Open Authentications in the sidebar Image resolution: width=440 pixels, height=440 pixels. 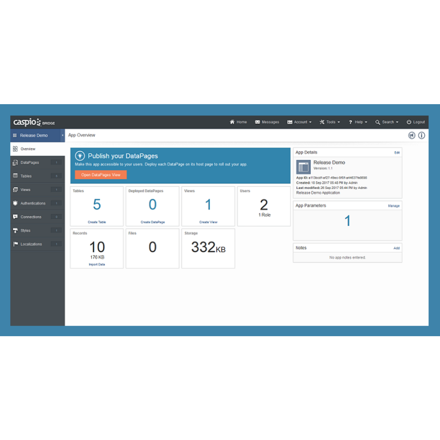tap(33, 203)
